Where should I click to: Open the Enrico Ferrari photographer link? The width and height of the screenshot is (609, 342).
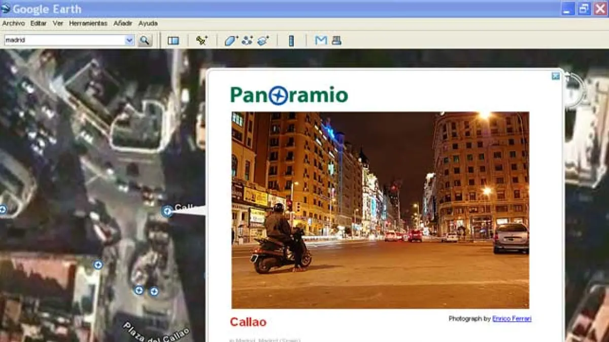(512, 319)
